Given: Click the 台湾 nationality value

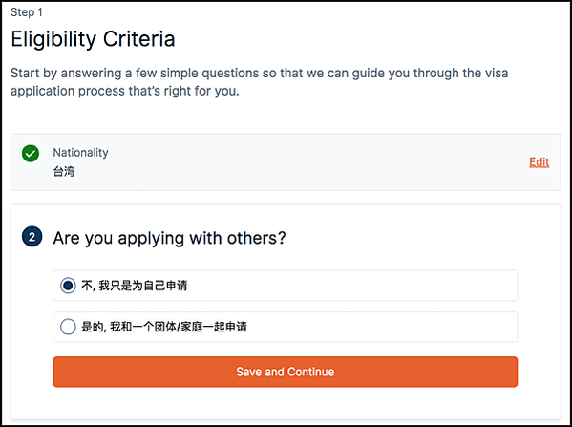Looking at the screenshot, I should (64, 171).
